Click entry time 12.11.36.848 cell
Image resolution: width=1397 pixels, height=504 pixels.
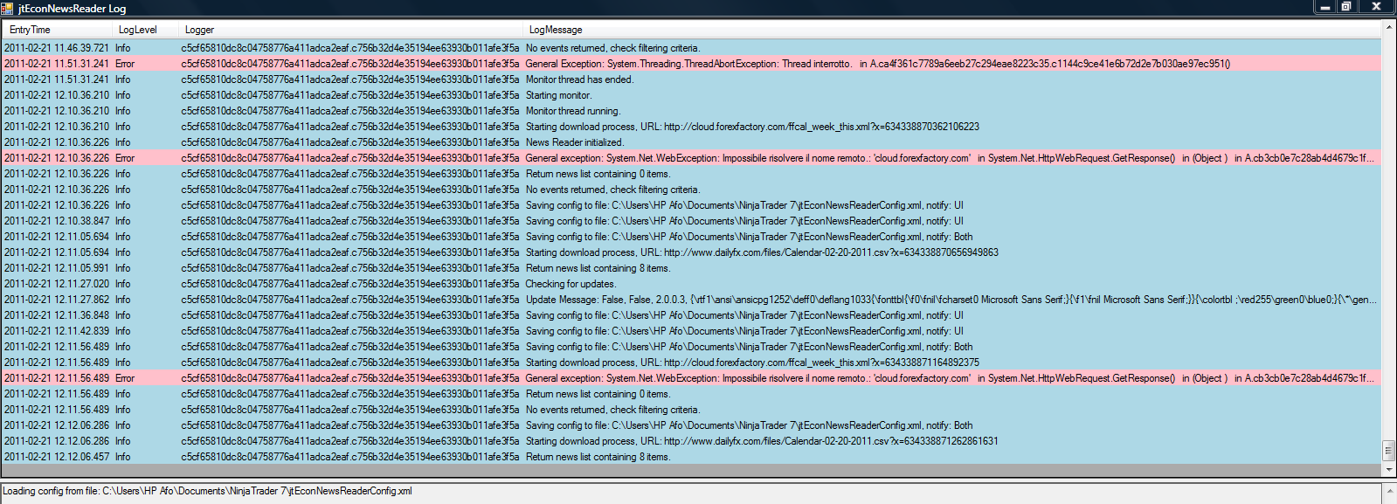pos(57,315)
